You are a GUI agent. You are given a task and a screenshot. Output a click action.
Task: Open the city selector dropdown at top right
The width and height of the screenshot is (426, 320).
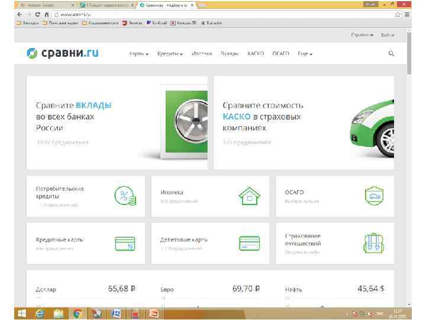(362, 35)
